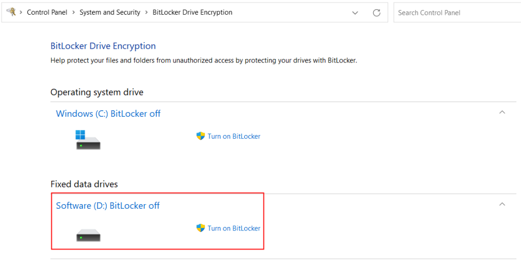Click the 'Windows (C:) BitLocker off' heading
The image size is (521, 260).
(108, 114)
